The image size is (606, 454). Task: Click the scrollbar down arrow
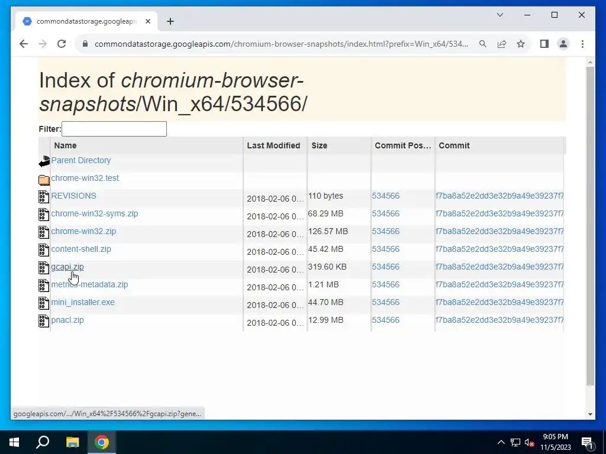590,414
